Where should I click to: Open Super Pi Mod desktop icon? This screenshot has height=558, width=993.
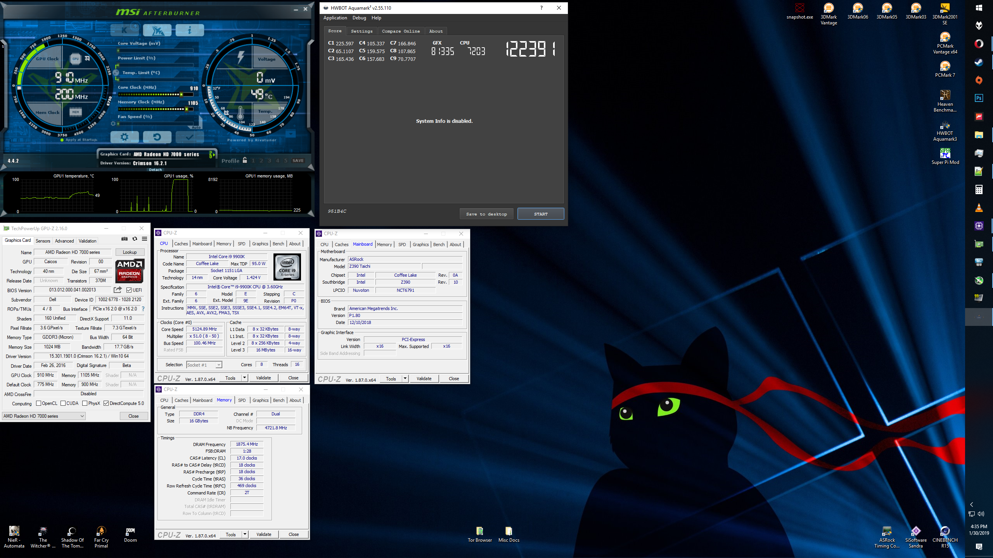[945, 157]
